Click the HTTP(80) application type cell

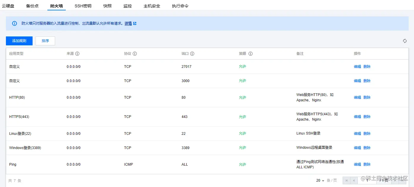click(17, 98)
